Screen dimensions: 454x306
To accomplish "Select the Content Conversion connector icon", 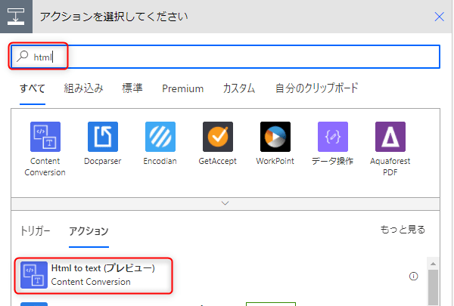I will [x=45, y=137].
